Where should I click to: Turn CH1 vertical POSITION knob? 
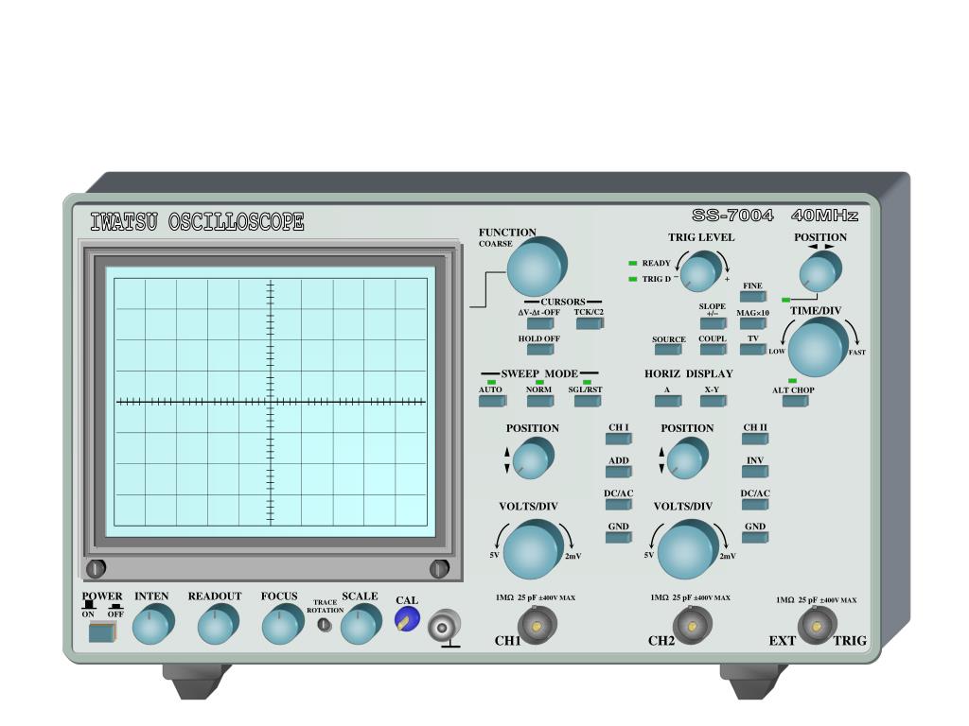[534, 458]
